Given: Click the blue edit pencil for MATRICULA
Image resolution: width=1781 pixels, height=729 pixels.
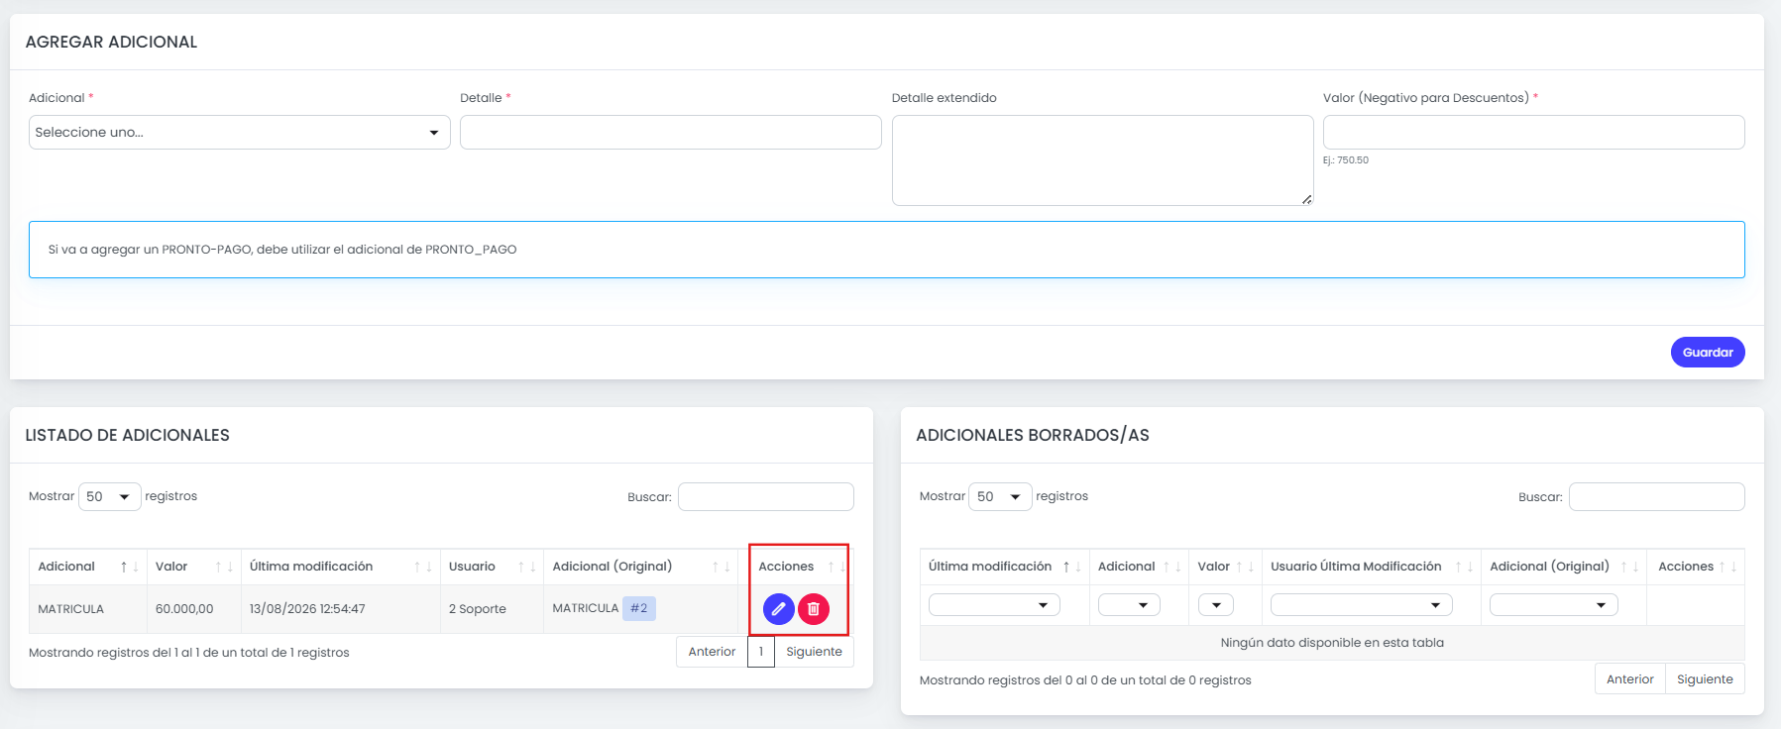Looking at the screenshot, I should click(x=778, y=609).
